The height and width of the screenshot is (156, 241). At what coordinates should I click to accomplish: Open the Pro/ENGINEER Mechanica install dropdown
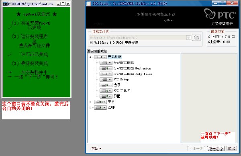point(106,68)
